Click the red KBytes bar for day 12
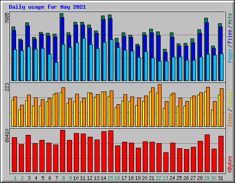This screenshot has width=235, height=183. (x=90, y=154)
